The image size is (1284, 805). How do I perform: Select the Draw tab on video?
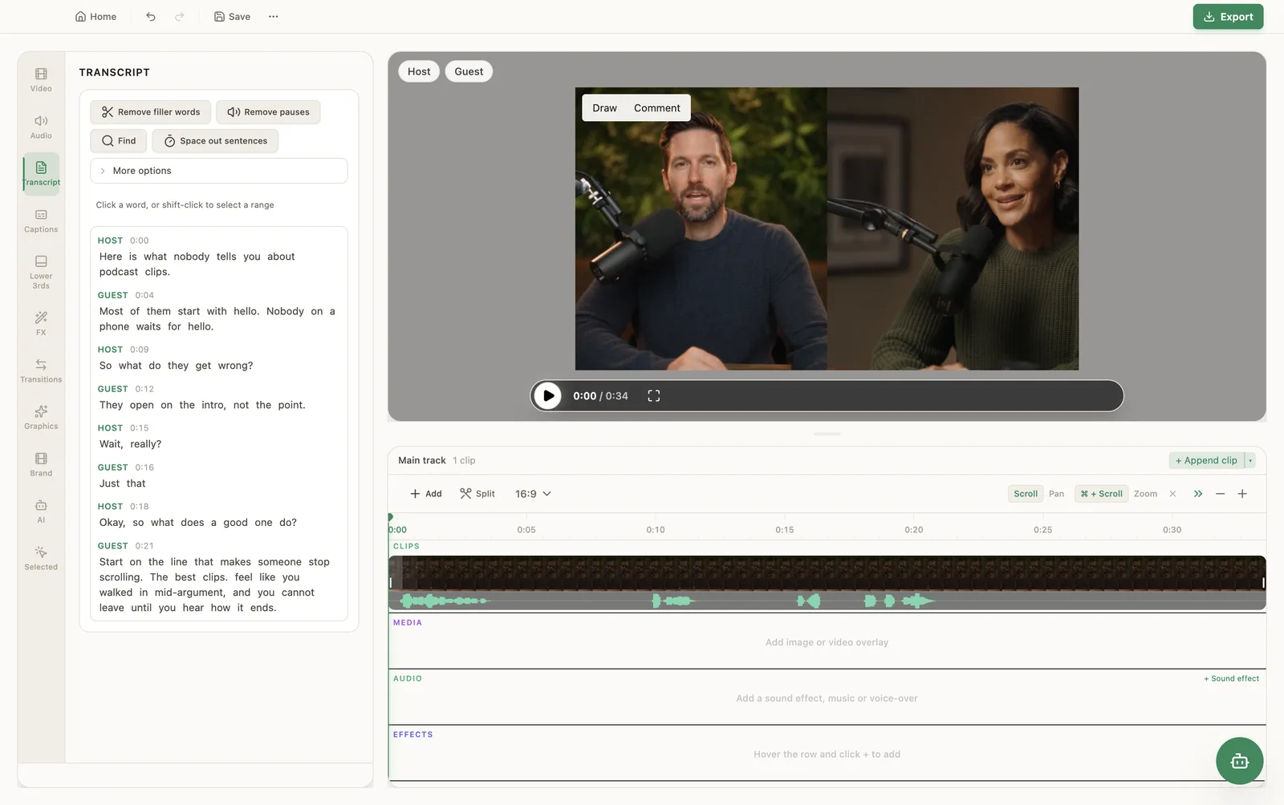604,108
